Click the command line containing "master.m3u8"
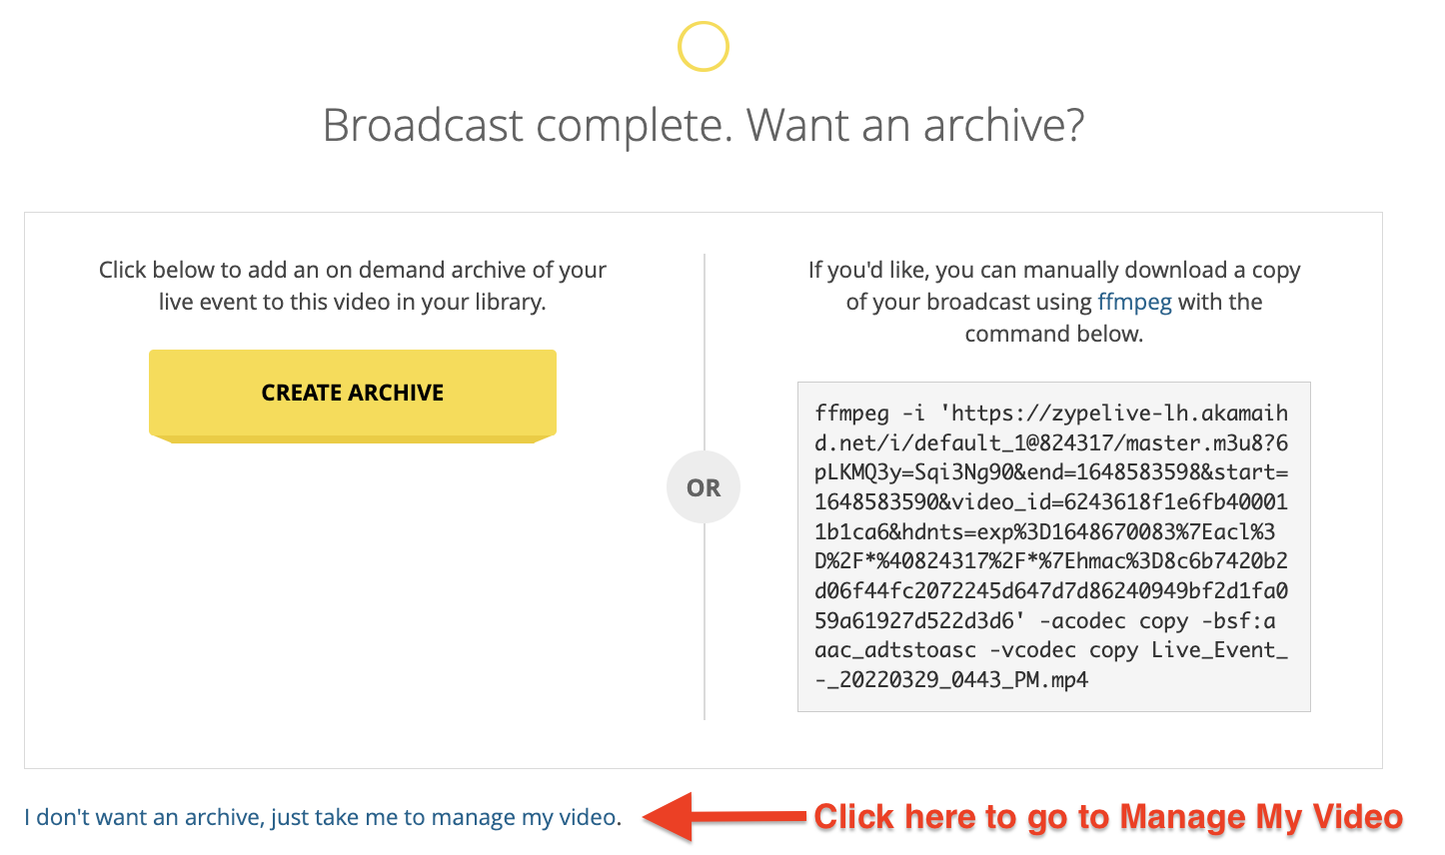The width and height of the screenshot is (1445, 855). 1051,442
